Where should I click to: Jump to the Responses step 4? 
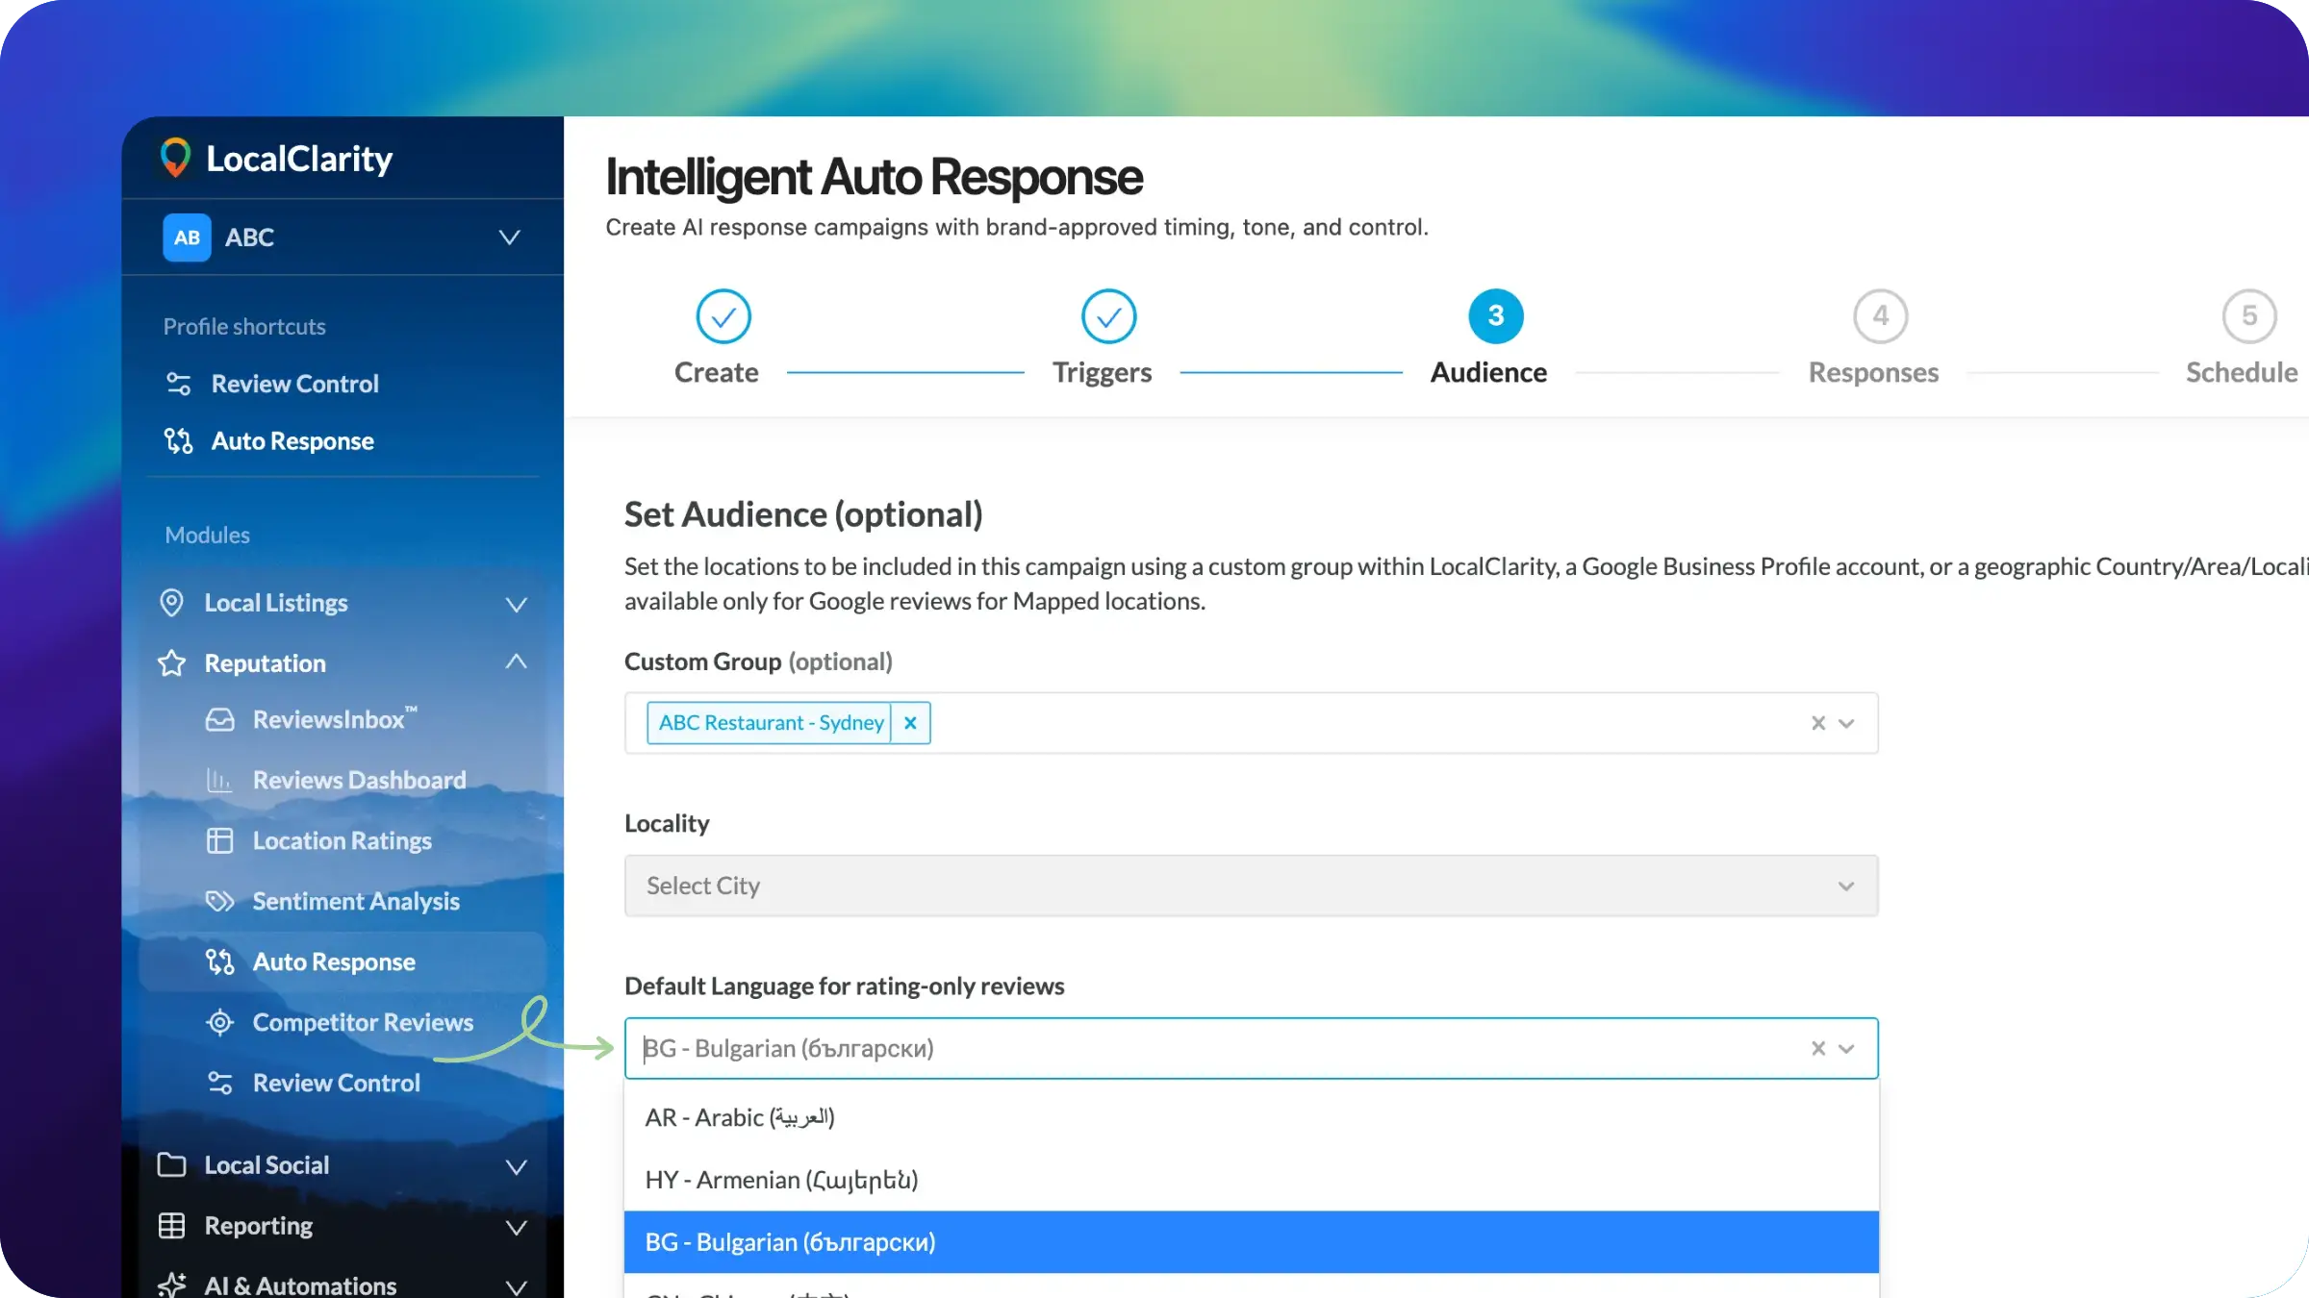[1881, 316]
